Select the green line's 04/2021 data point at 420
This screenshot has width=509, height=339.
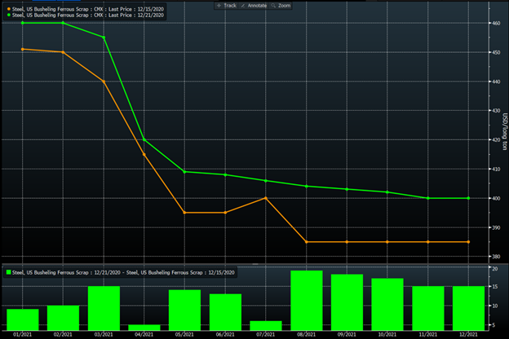click(x=144, y=140)
